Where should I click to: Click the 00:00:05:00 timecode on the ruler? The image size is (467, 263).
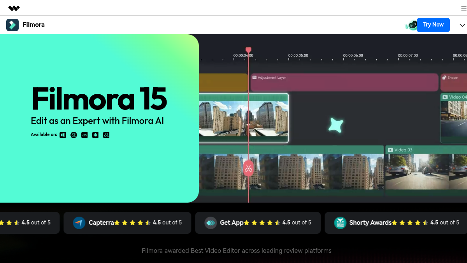(x=298, y=55)
